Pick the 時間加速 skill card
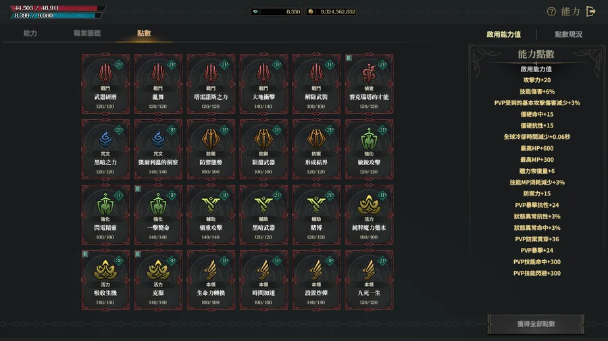608x341 pixels. tap(263, 280)
